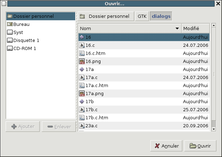This screenshot has height=157, width=222.
Task: Click the Bureau desktop icon in sidebar
Action: coord(9,24)
